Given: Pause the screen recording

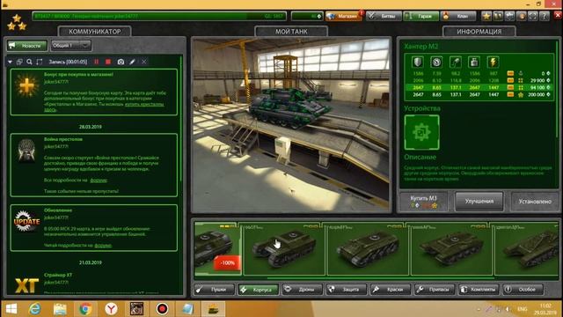Looking at the screenshot, I should pos(96,62).
